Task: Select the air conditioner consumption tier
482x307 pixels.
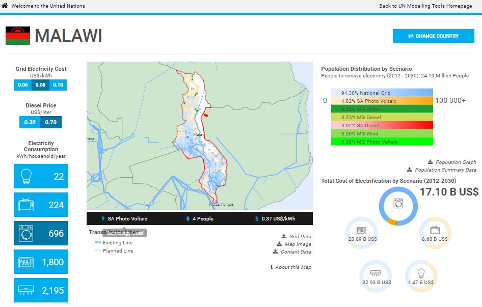Action: pos(41,290)
